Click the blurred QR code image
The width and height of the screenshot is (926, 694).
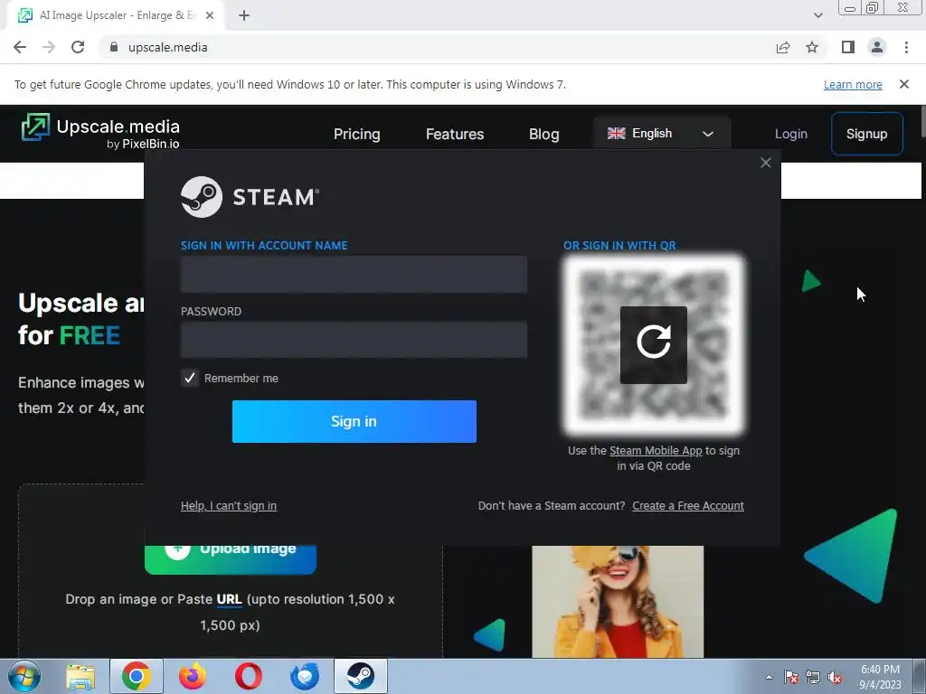(653, 344)
